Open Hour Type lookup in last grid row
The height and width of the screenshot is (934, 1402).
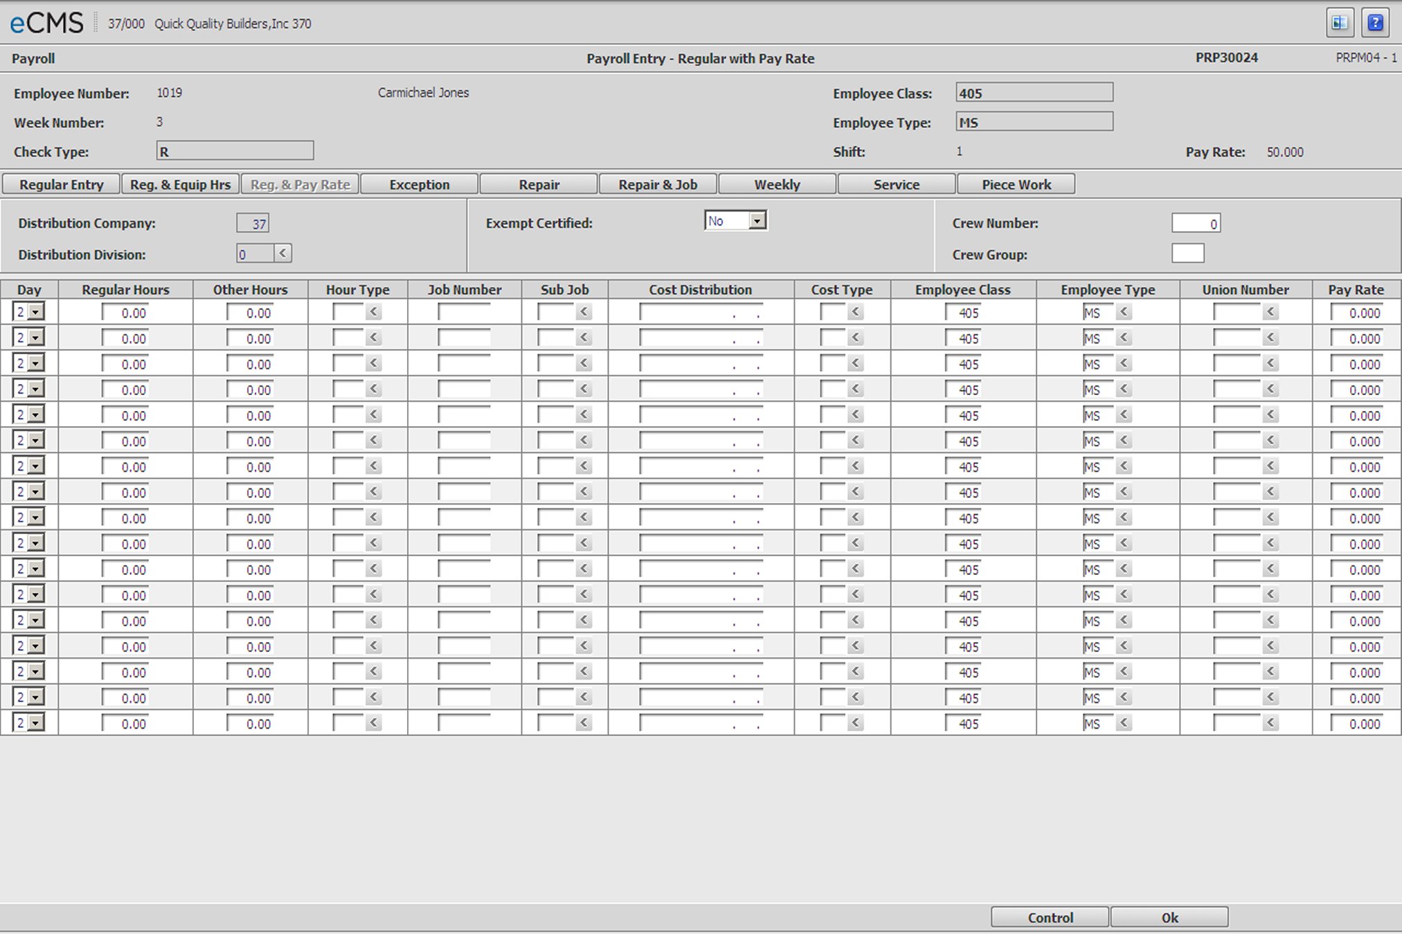coord(374,723)
